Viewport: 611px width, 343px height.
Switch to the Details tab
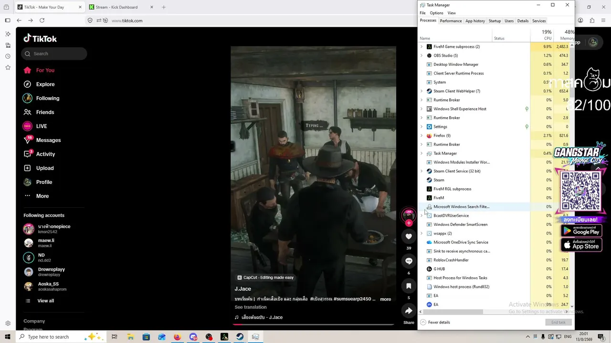click(x=523, y=21)
